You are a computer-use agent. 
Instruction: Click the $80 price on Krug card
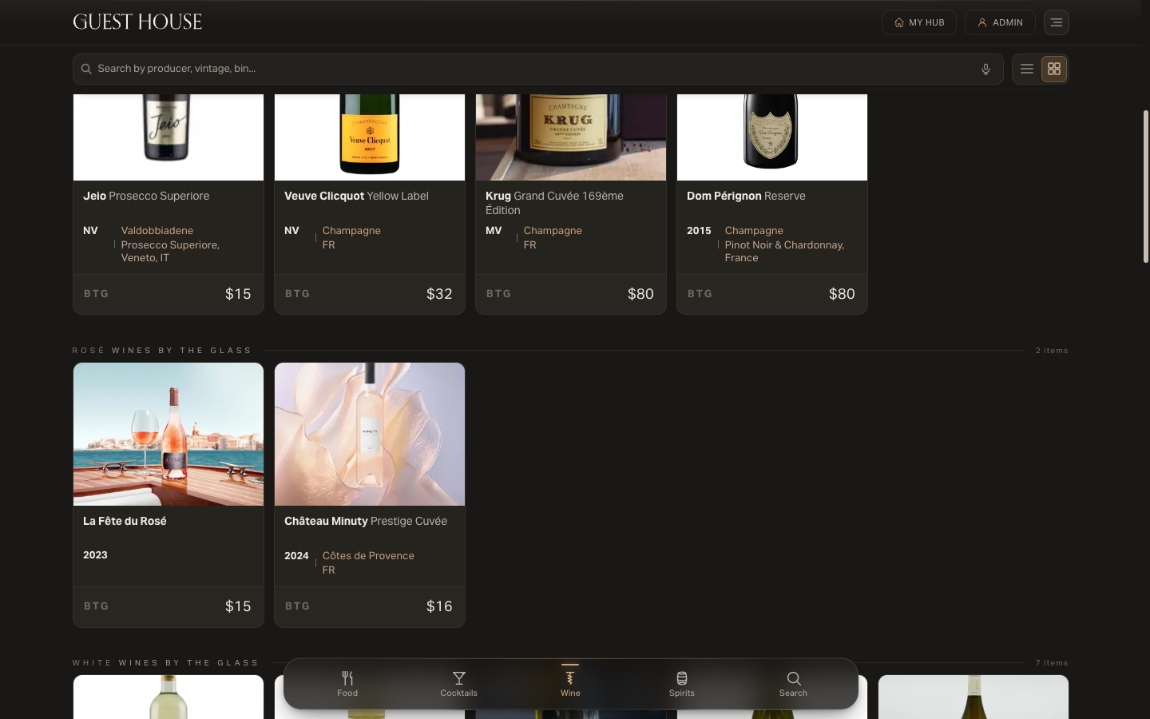(x=640, y=294)
